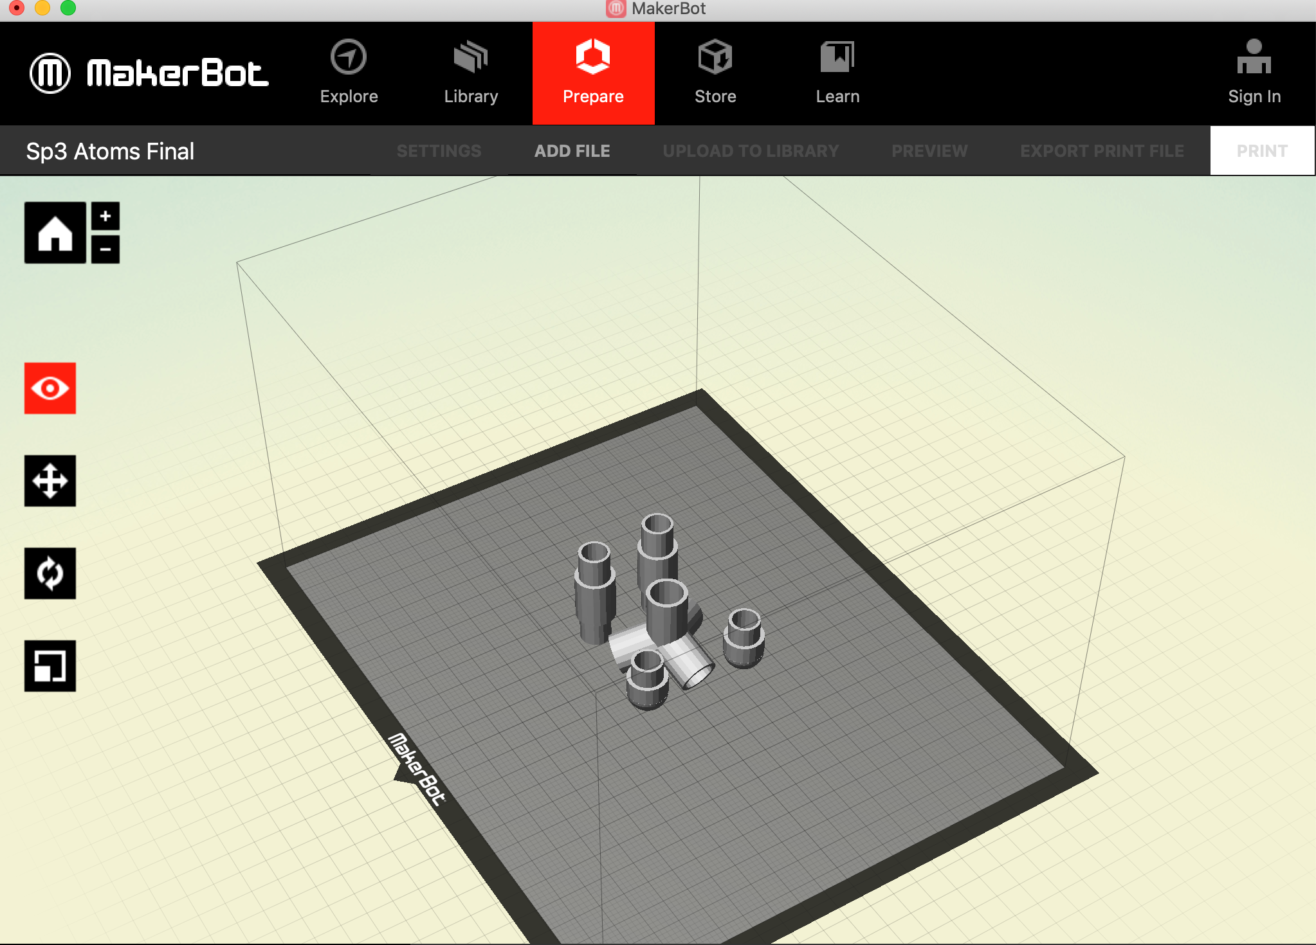Go to the Learn section

[837, 73]
